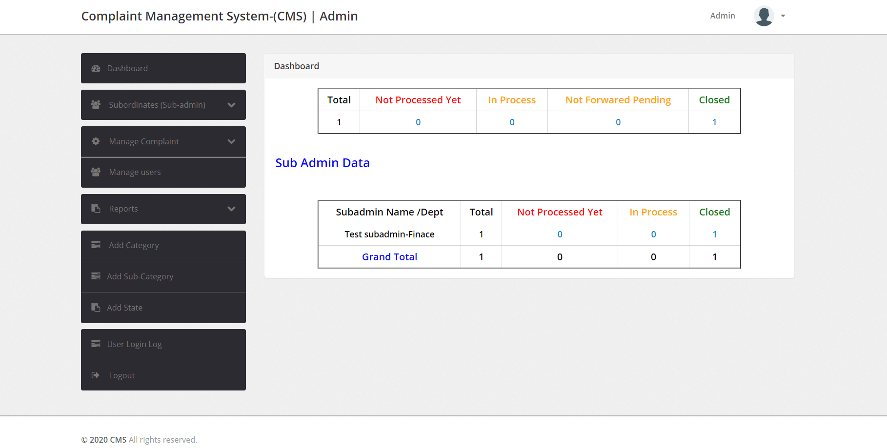
Task: Collapse the Reports section chevron
Action: pyautogui.click(x=231, y=209)
